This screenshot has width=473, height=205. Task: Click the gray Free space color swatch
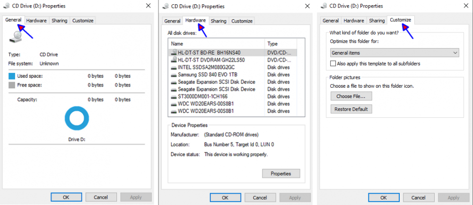coord(12,85)
